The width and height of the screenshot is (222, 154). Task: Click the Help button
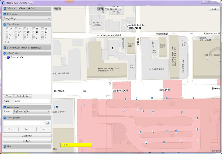click(x=214, y=9)
